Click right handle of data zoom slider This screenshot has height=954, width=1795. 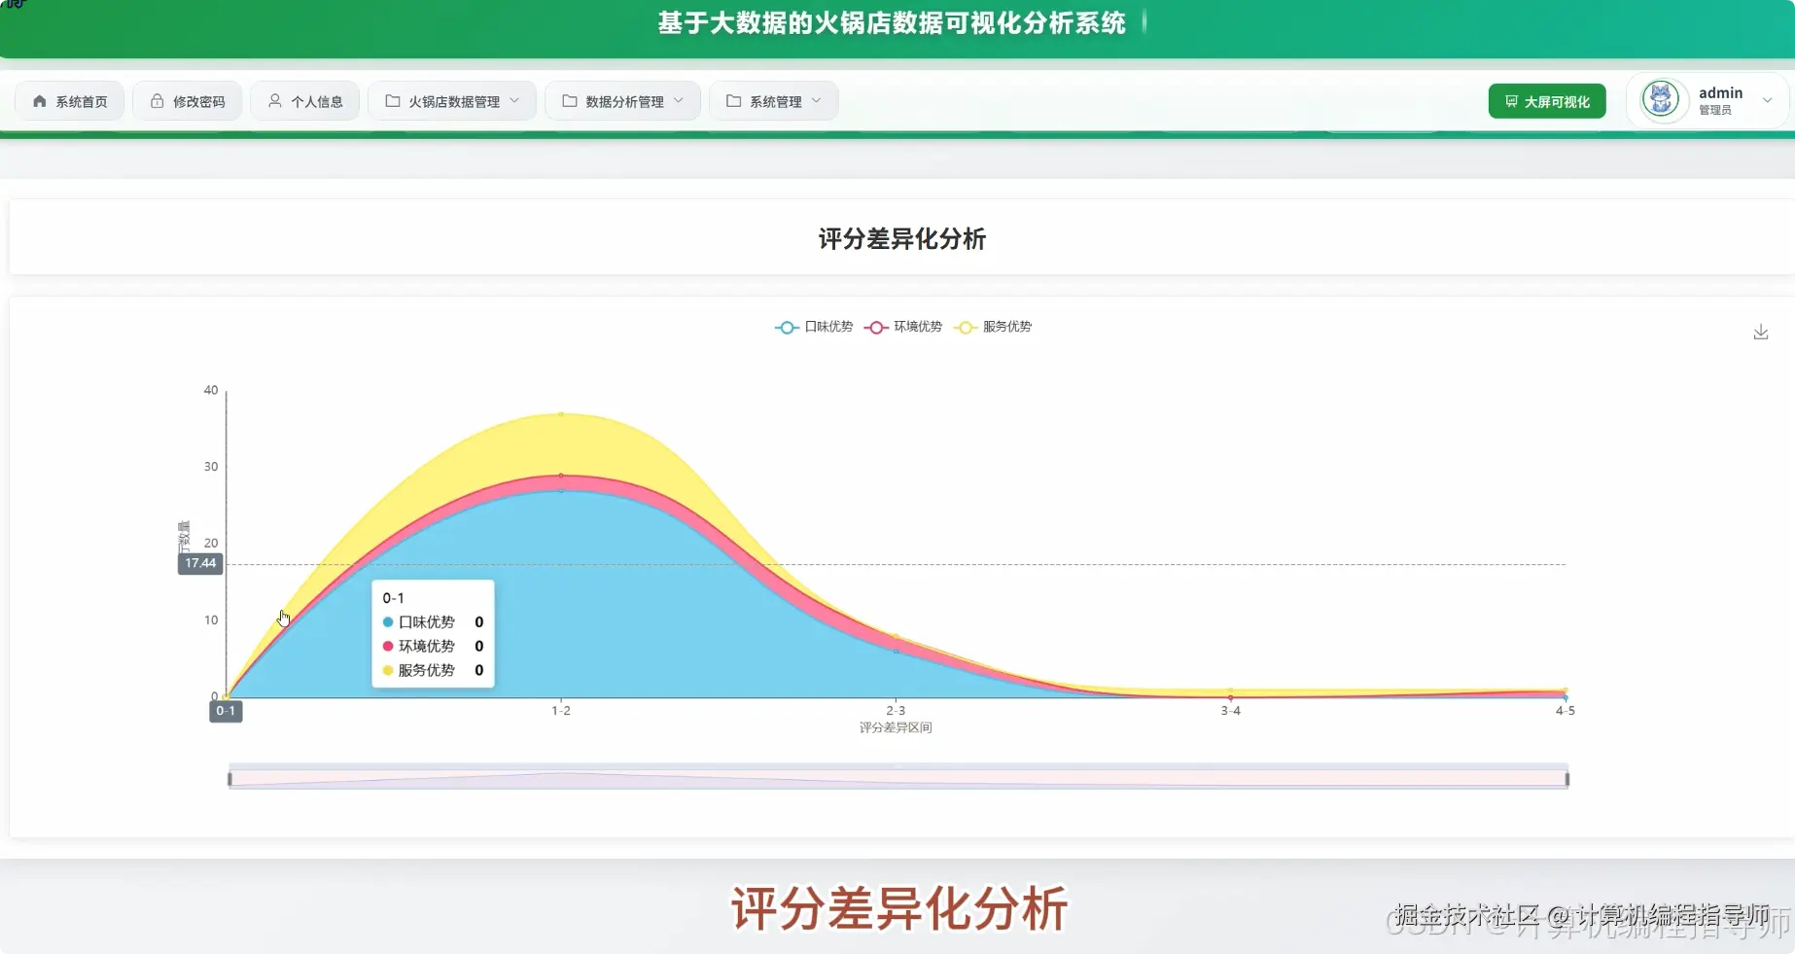click(1567, 779)
